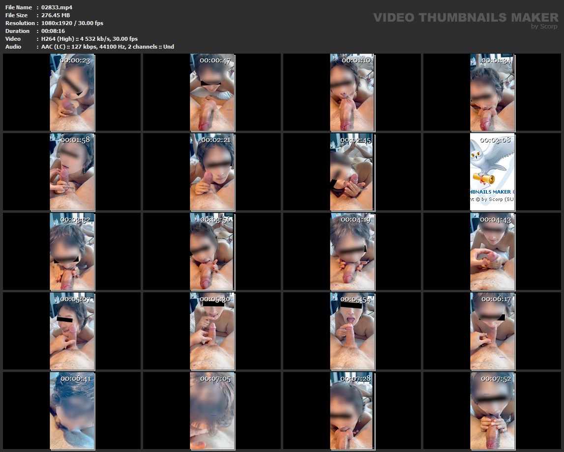Viewport: 564px width, 452px height.
Task: Click the Resolution 1080x1920 info line
Action: pos(72,23)
